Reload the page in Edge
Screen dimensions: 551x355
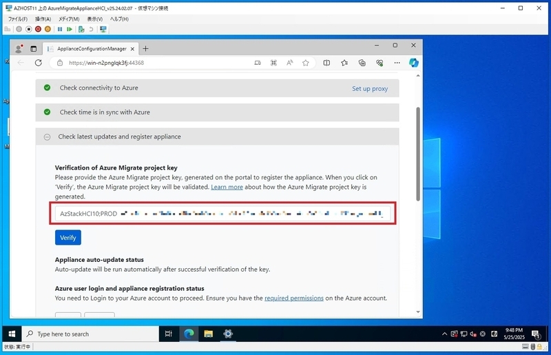pyautogui.click(x=39, y=63)
